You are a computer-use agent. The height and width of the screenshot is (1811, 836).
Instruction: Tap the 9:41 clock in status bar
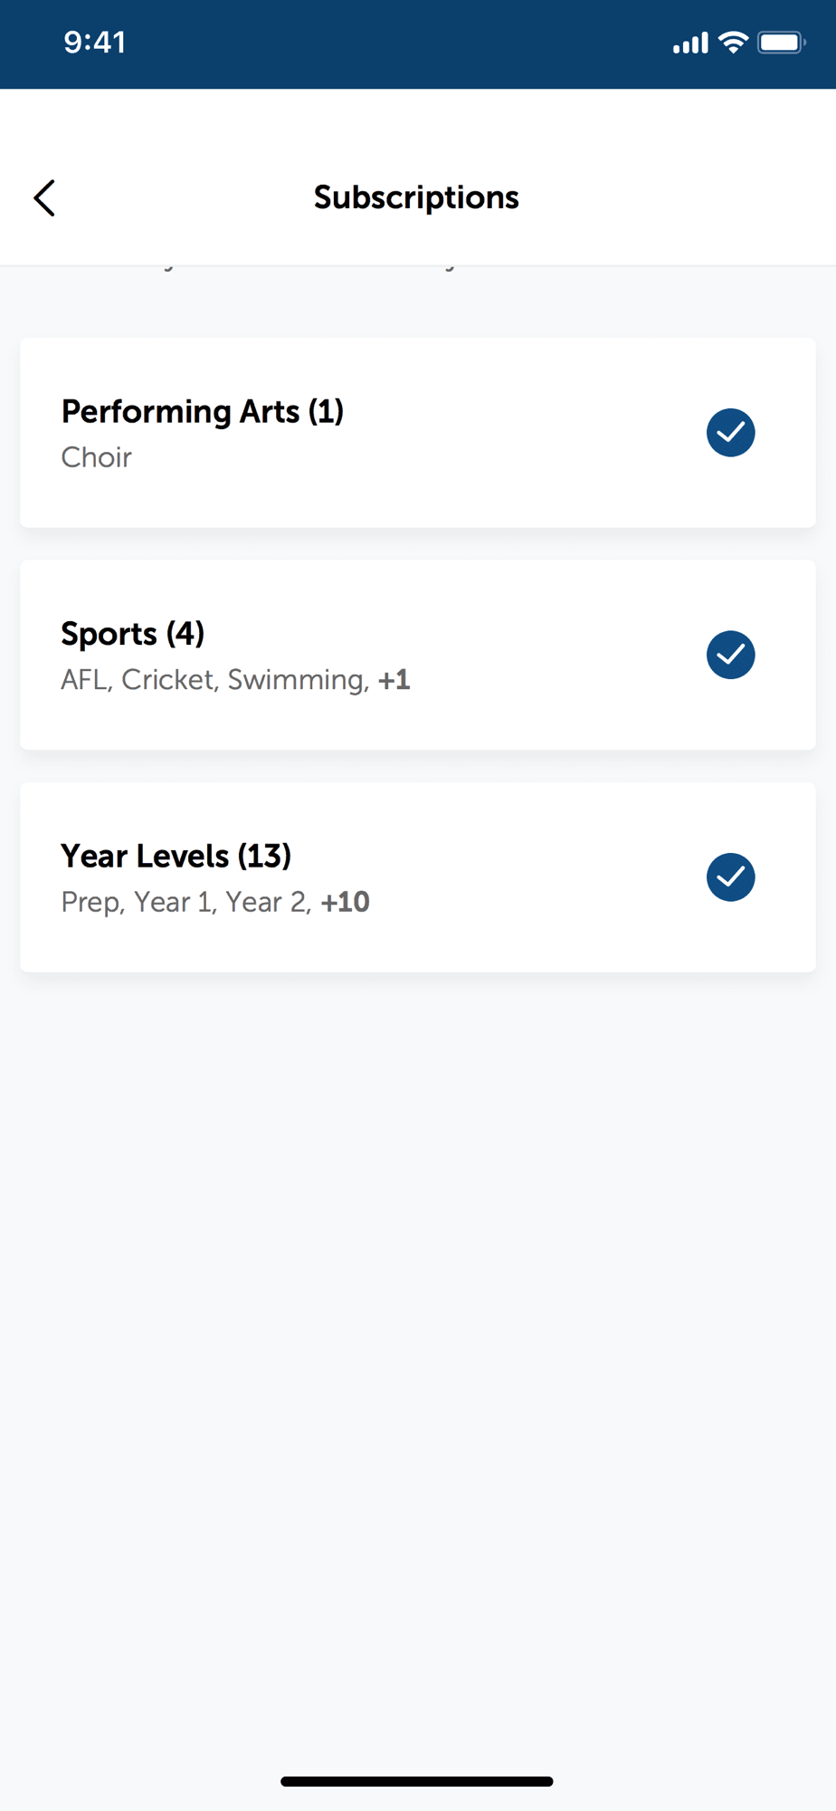(x=95, y=43)
